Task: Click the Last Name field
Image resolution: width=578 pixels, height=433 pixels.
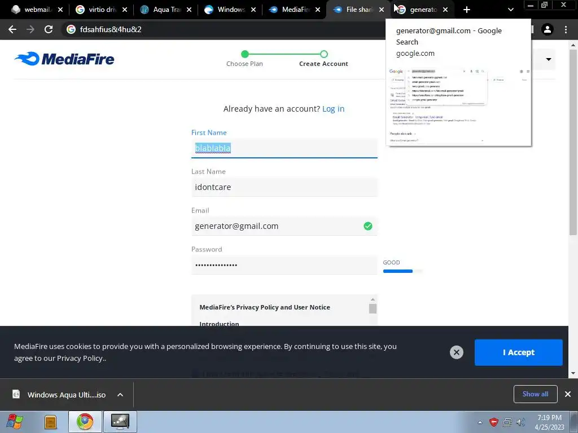Action: tap(284, 187)
